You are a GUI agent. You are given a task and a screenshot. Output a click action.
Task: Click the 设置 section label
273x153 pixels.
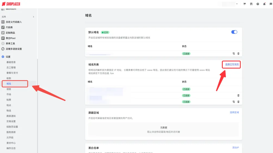[x=8, y=57]
